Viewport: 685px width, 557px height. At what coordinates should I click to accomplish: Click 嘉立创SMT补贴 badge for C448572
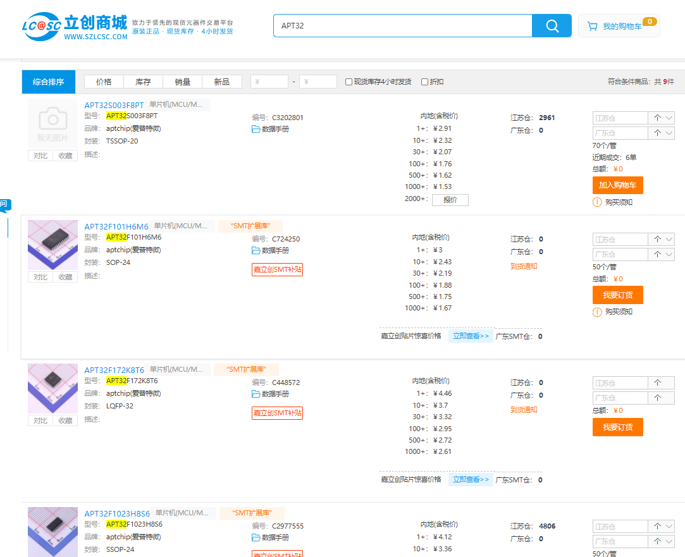(278, 413)
